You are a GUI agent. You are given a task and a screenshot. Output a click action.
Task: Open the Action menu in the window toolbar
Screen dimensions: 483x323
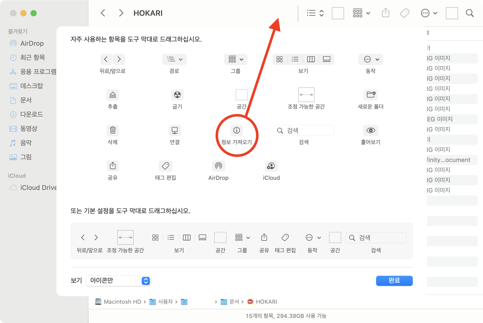click(x=429, y=13)
